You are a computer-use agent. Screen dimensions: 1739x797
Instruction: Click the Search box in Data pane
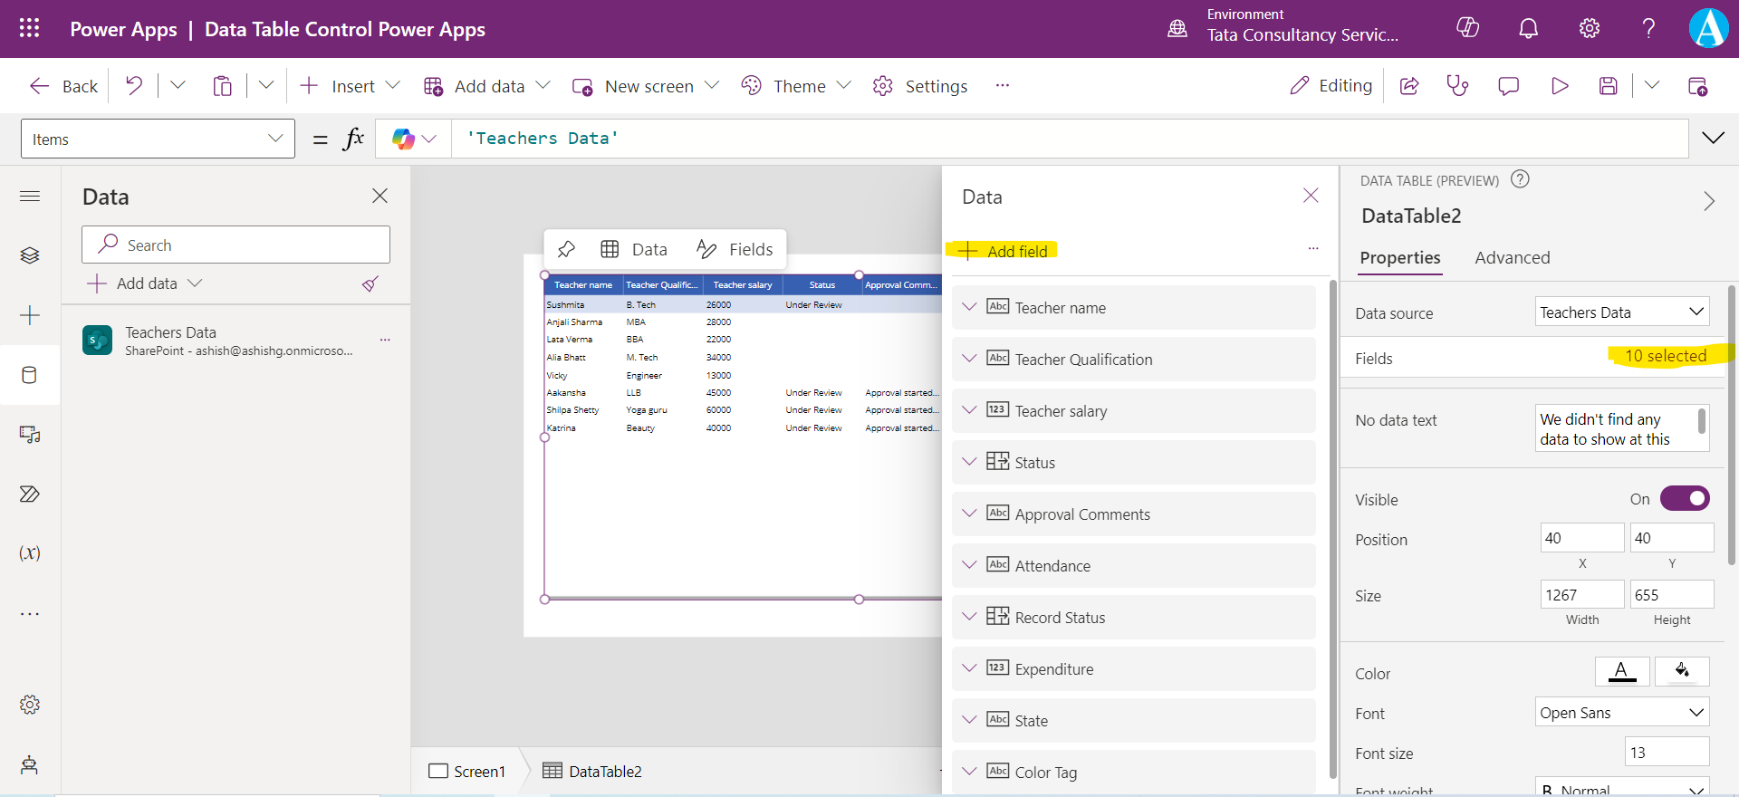click(x=235, y=245)
